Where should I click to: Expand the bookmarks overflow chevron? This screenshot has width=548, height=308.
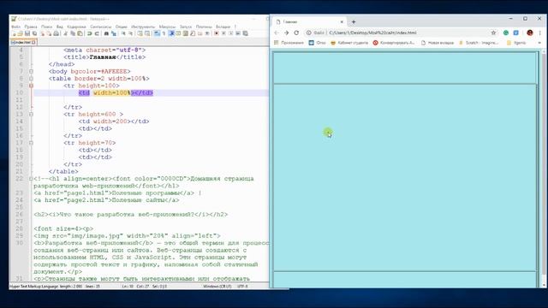[539, 43]
